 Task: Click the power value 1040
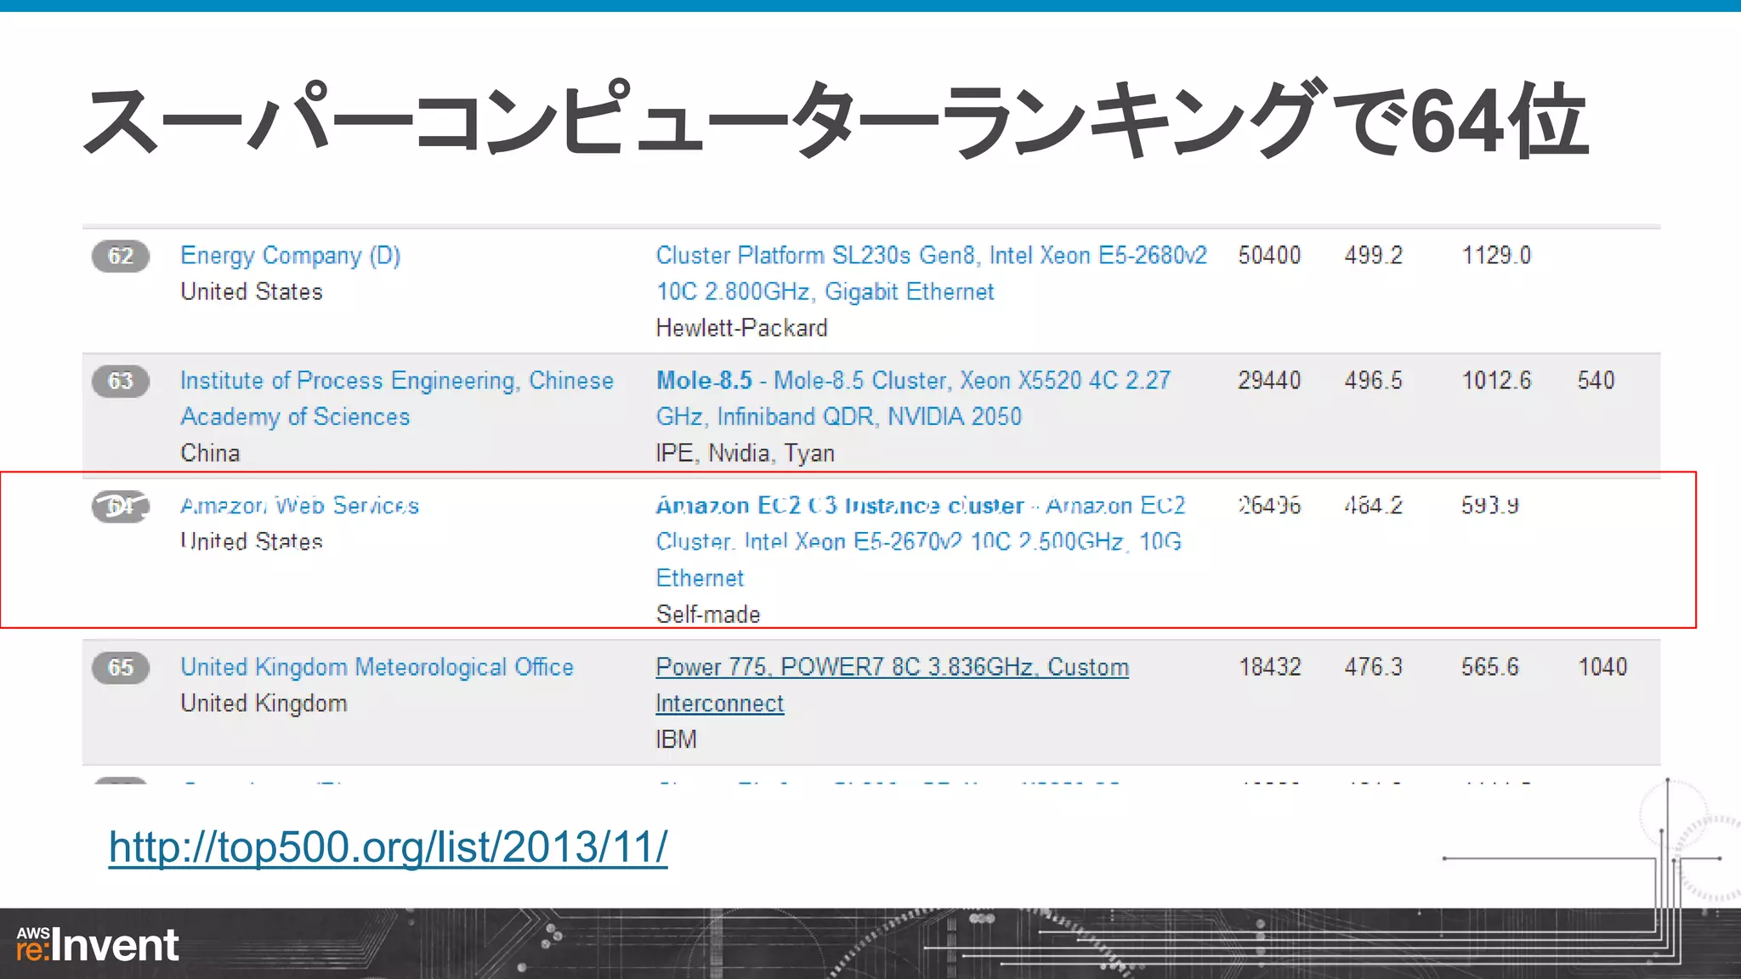1602,666
